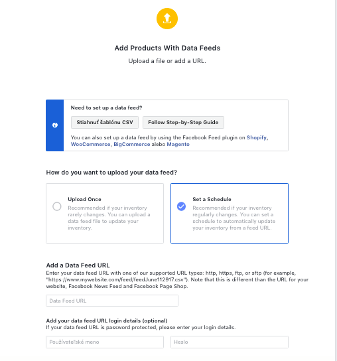
Task: Click the Need to set up a data feed text
Action: point(106,108)
